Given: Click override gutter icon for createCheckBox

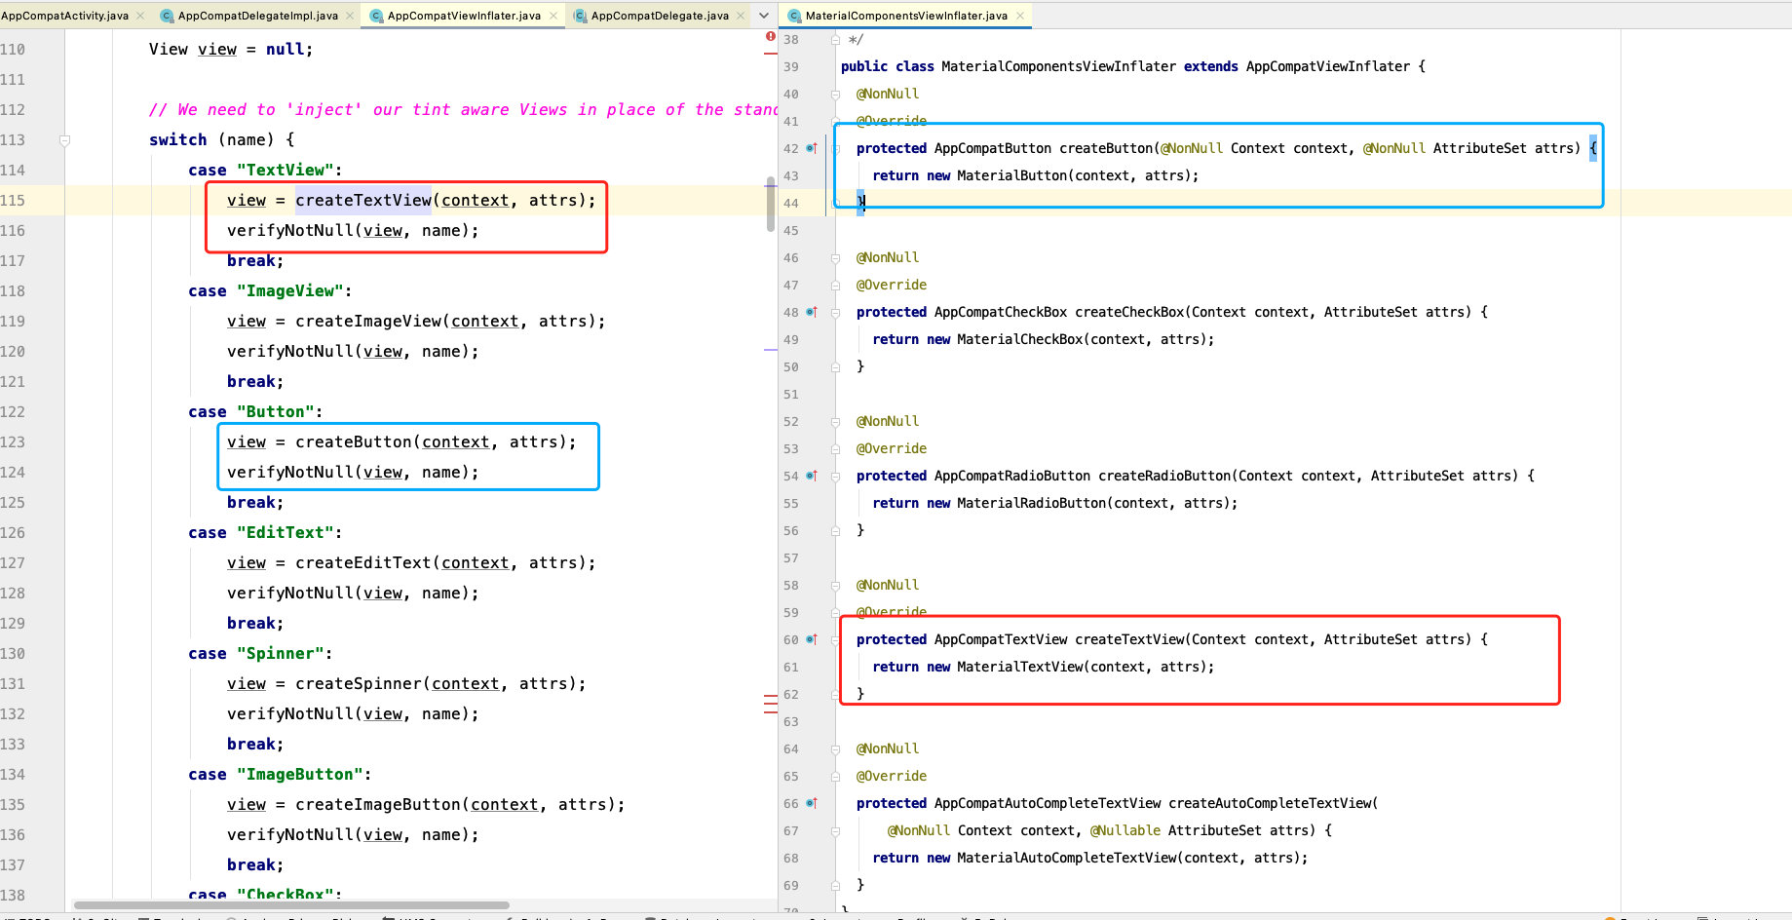Looking at the screenshot, I should [x=812, y=312].
